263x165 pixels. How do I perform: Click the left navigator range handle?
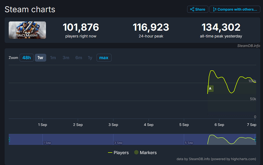[9, 139]
